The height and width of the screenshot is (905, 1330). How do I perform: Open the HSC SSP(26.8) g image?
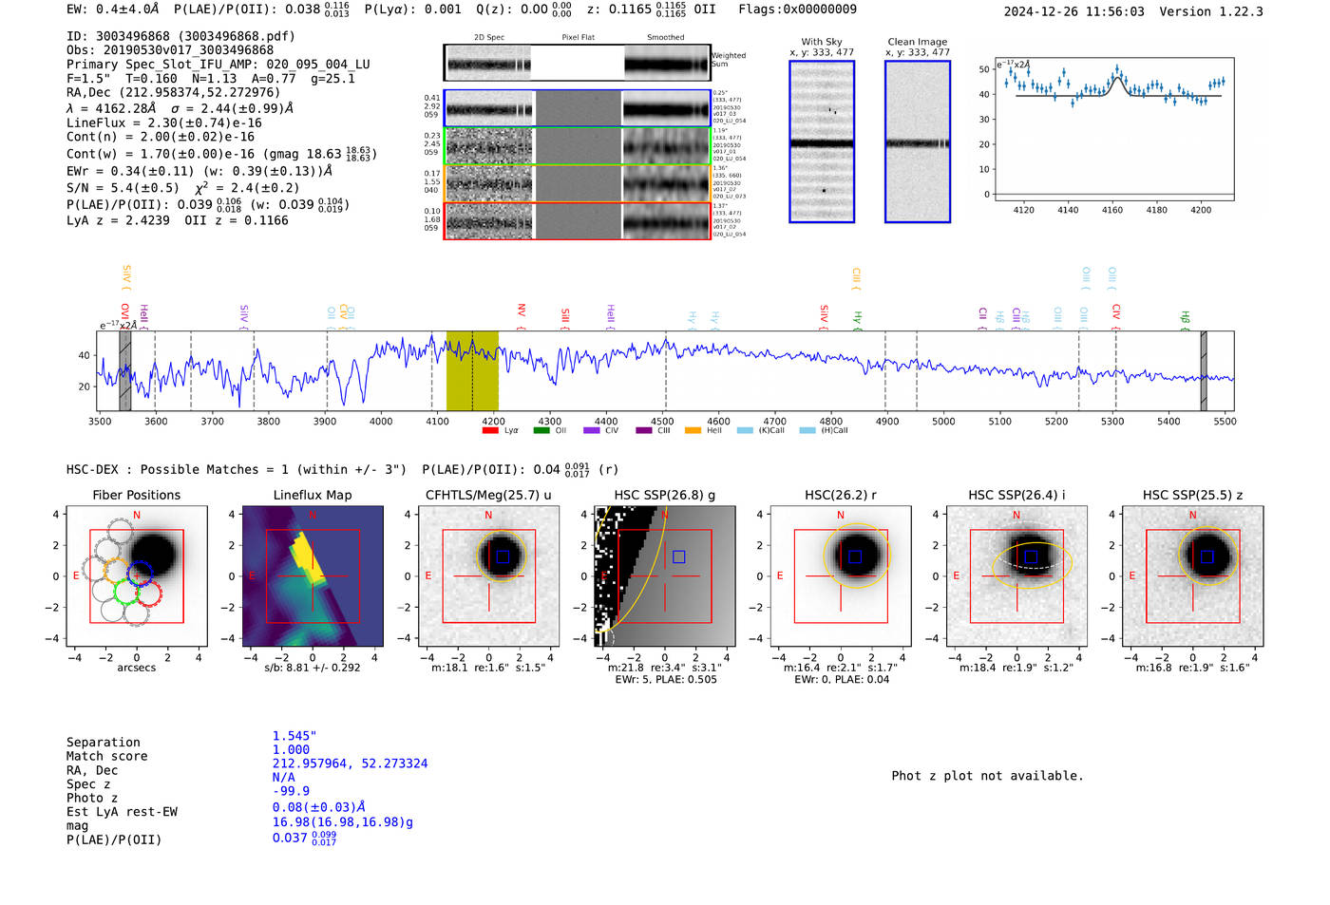(x=664, y=575)
